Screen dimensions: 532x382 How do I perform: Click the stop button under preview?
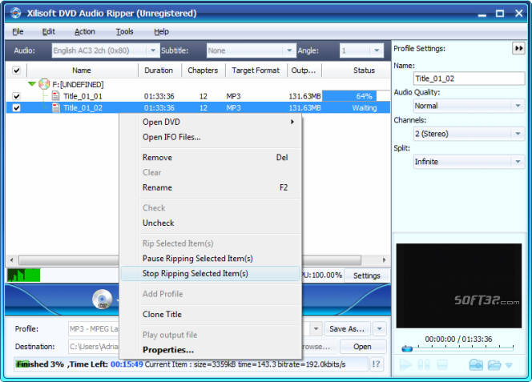tap(442, 365)
